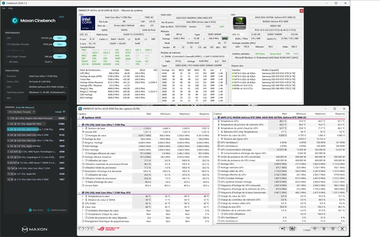Click the green memory module icon
380x237 pixels.
[x=225, y=38]
